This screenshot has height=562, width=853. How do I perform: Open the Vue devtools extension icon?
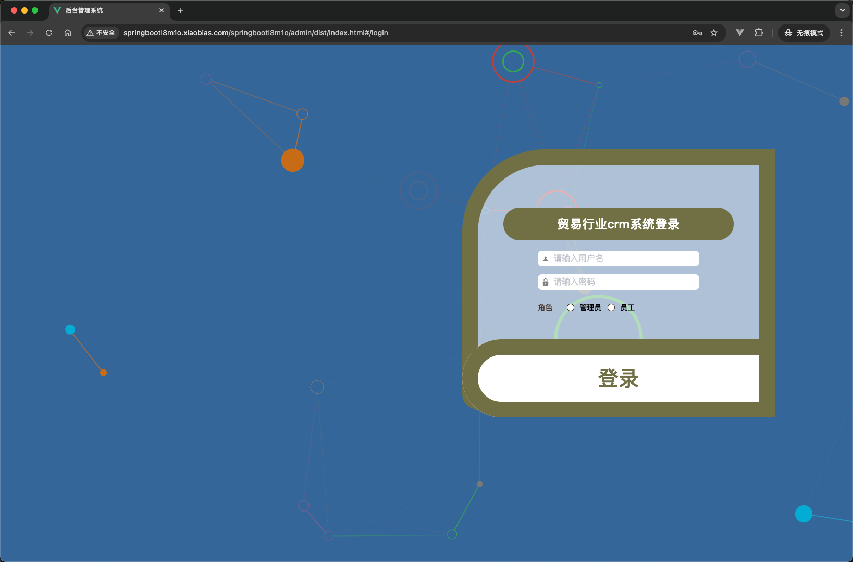(740, 33)
